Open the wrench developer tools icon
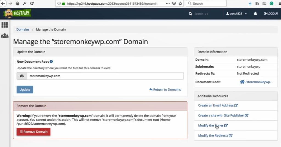 pos(25,3)
